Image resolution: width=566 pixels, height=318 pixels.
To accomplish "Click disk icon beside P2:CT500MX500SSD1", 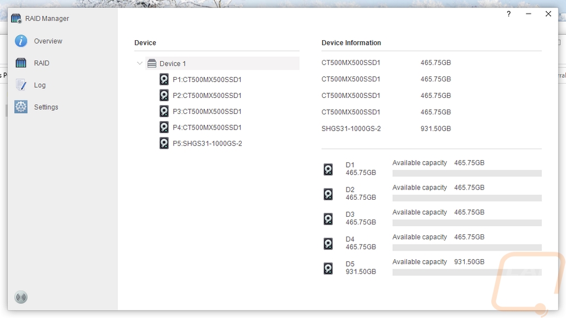I will (x=164, y=95).
